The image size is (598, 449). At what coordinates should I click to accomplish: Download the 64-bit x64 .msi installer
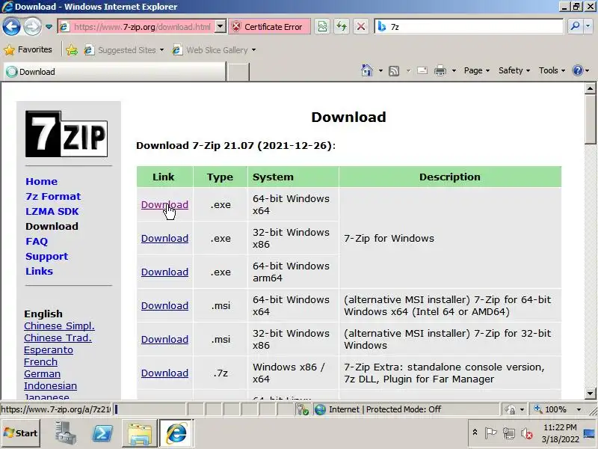point(164,306)
